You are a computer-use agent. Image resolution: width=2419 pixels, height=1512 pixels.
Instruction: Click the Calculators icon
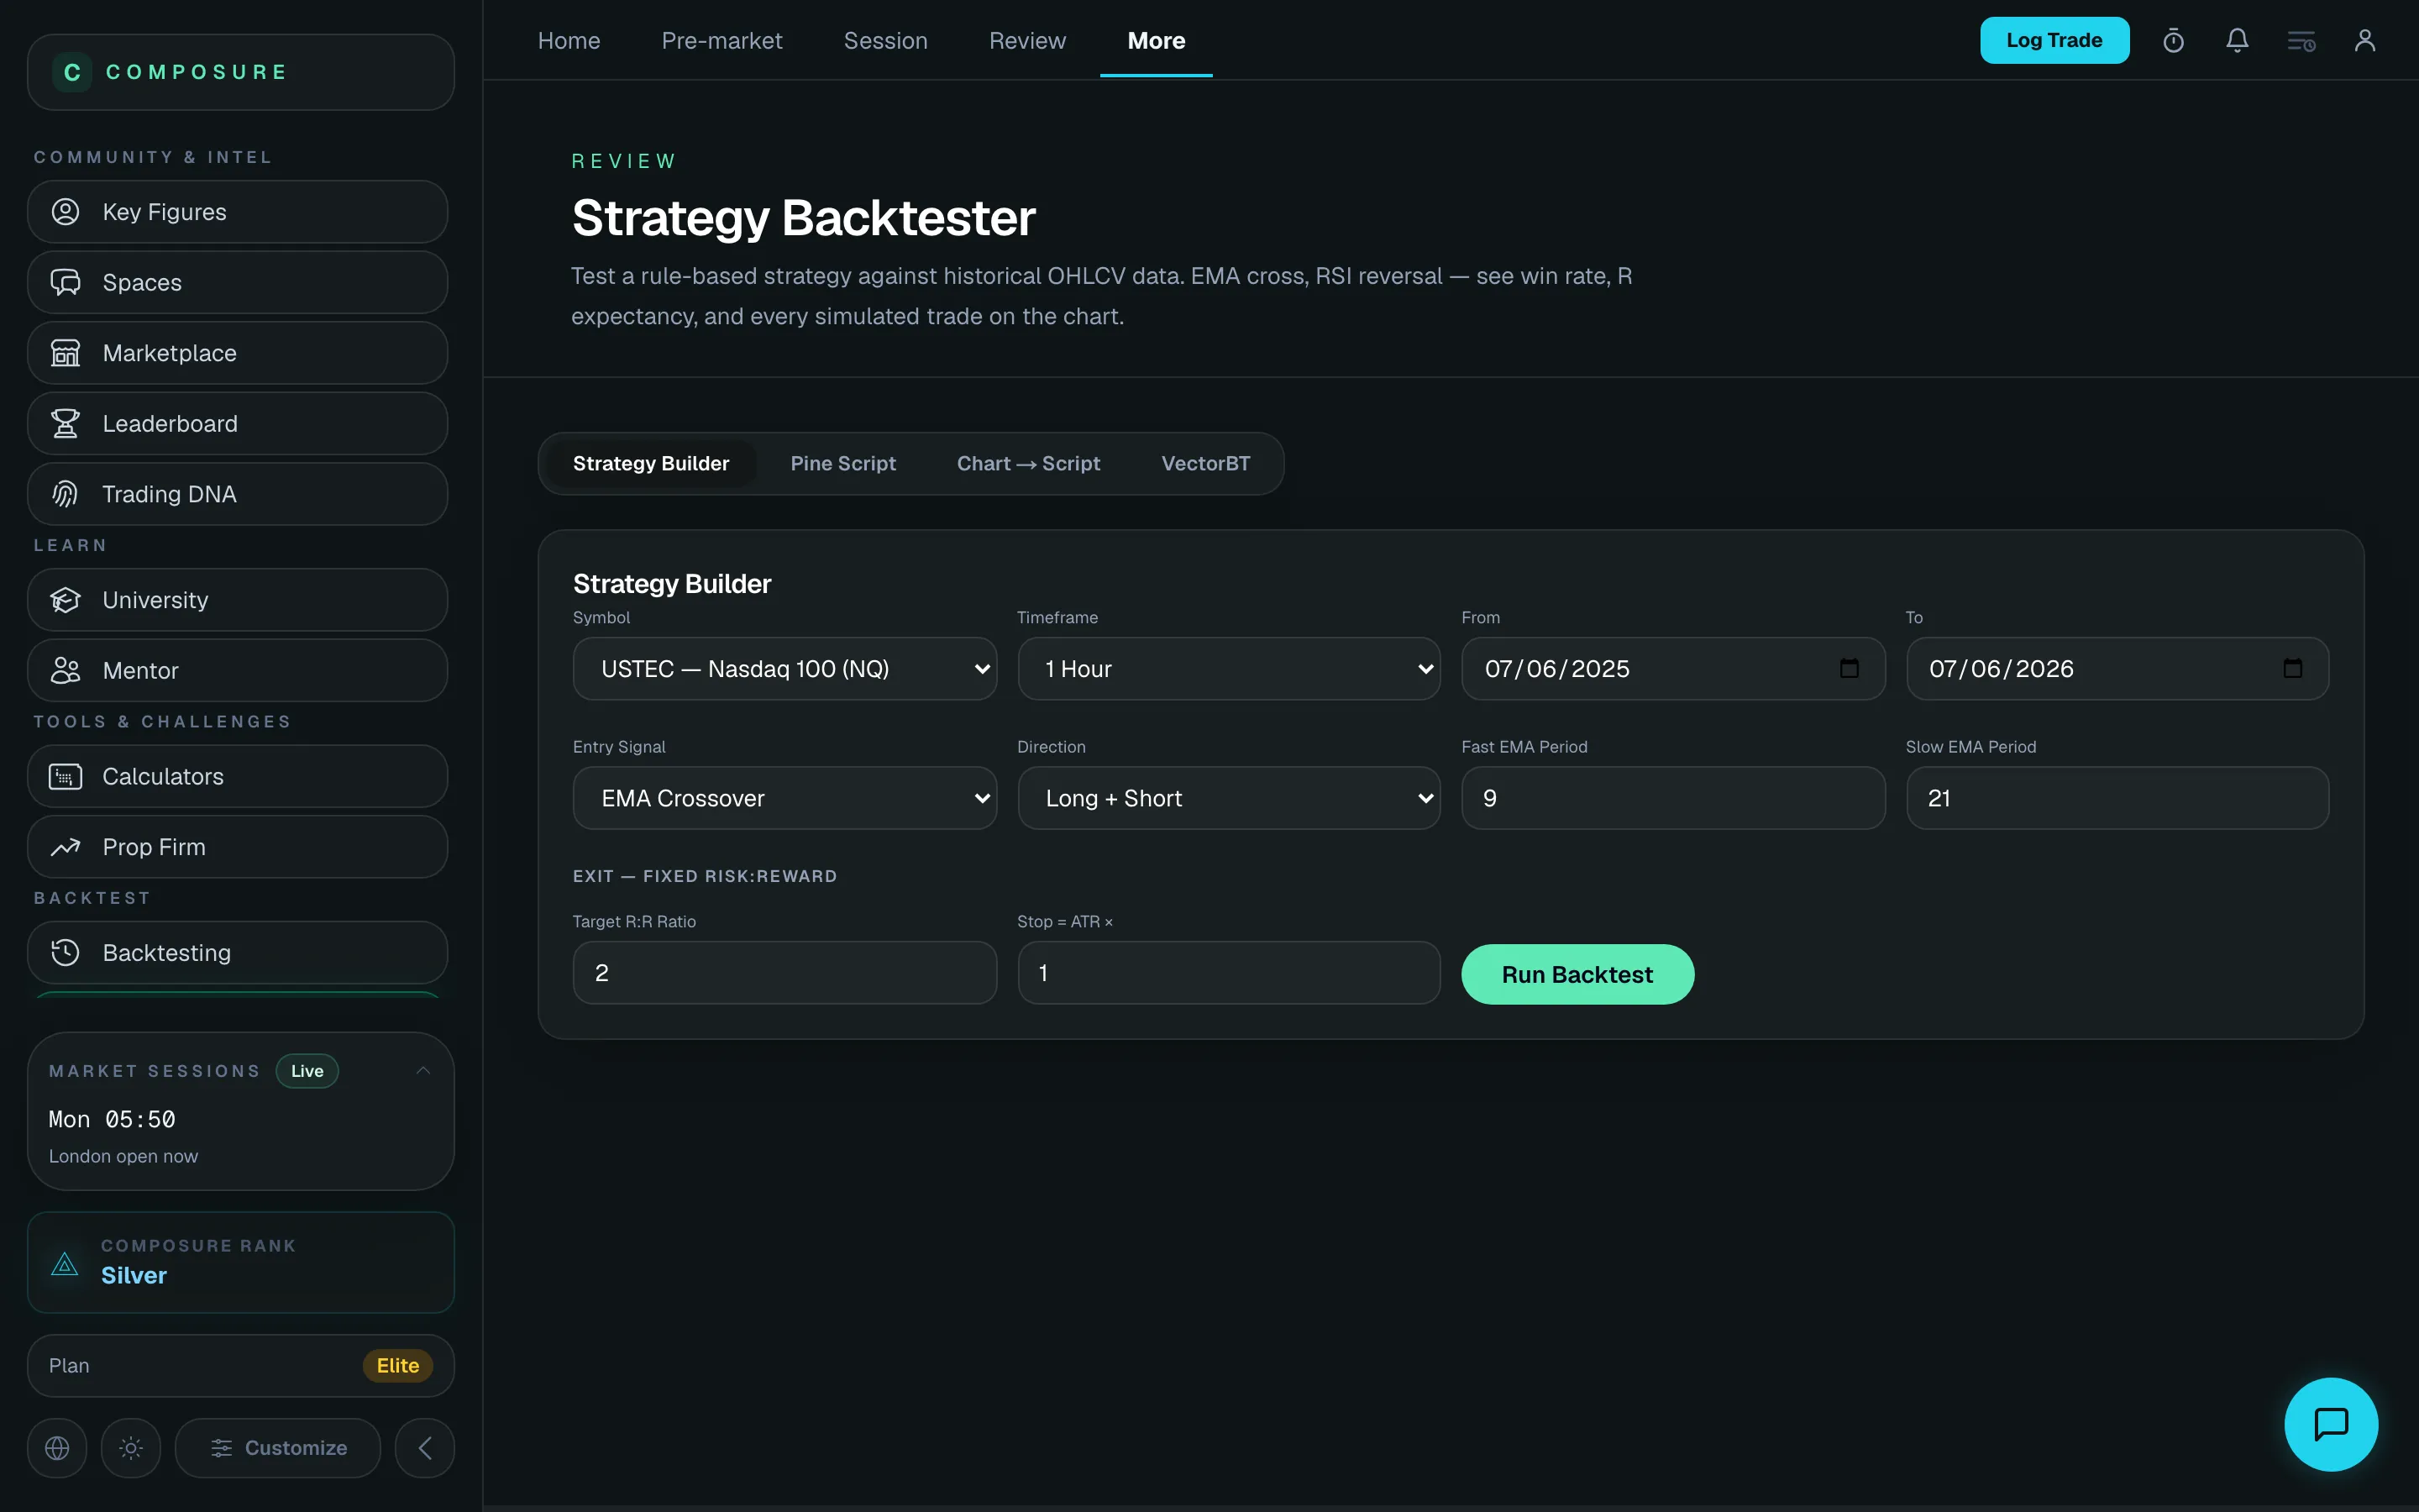coord(66,776)
